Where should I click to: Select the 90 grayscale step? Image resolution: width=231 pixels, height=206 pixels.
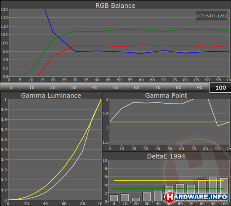(199, 87)
